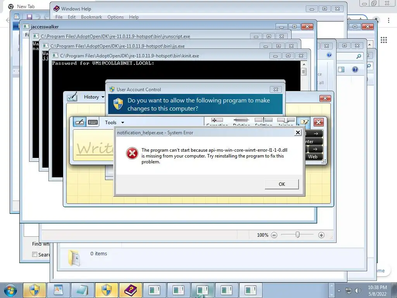Click the Web key on the Input Panel
This screenshot has height=298, width=397.
point(313,157)
